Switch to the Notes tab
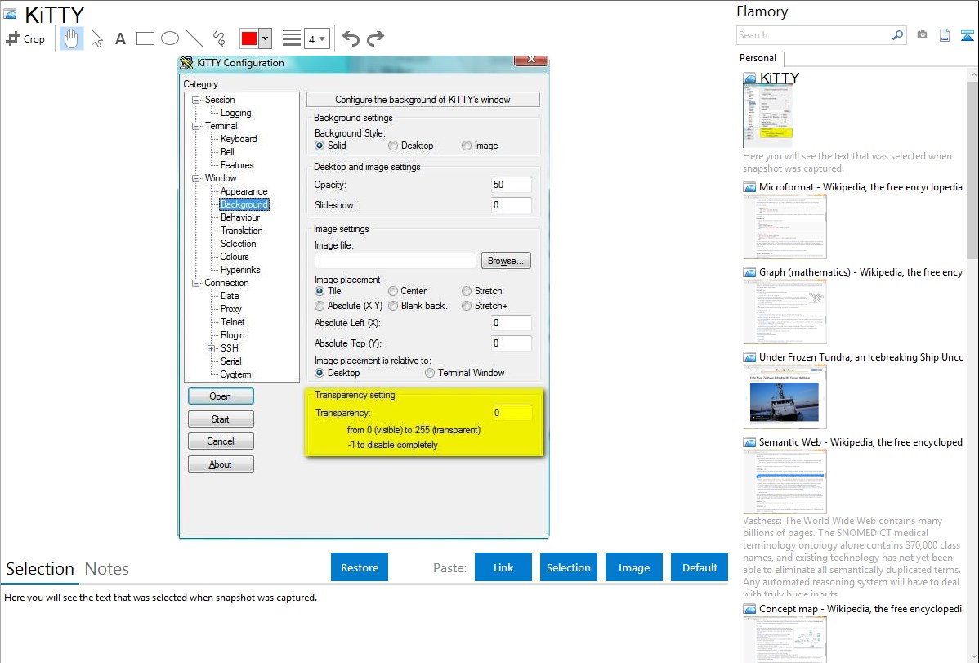Viewport: 979px width, 663px height. [x=107, y=569]
